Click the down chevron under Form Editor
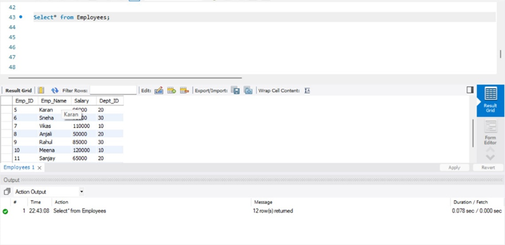505x245 pixels. (x=490, y=157)
